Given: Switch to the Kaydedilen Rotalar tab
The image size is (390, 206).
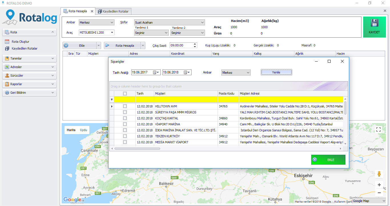Looking at the screenshot, I should tap(113, 11).
